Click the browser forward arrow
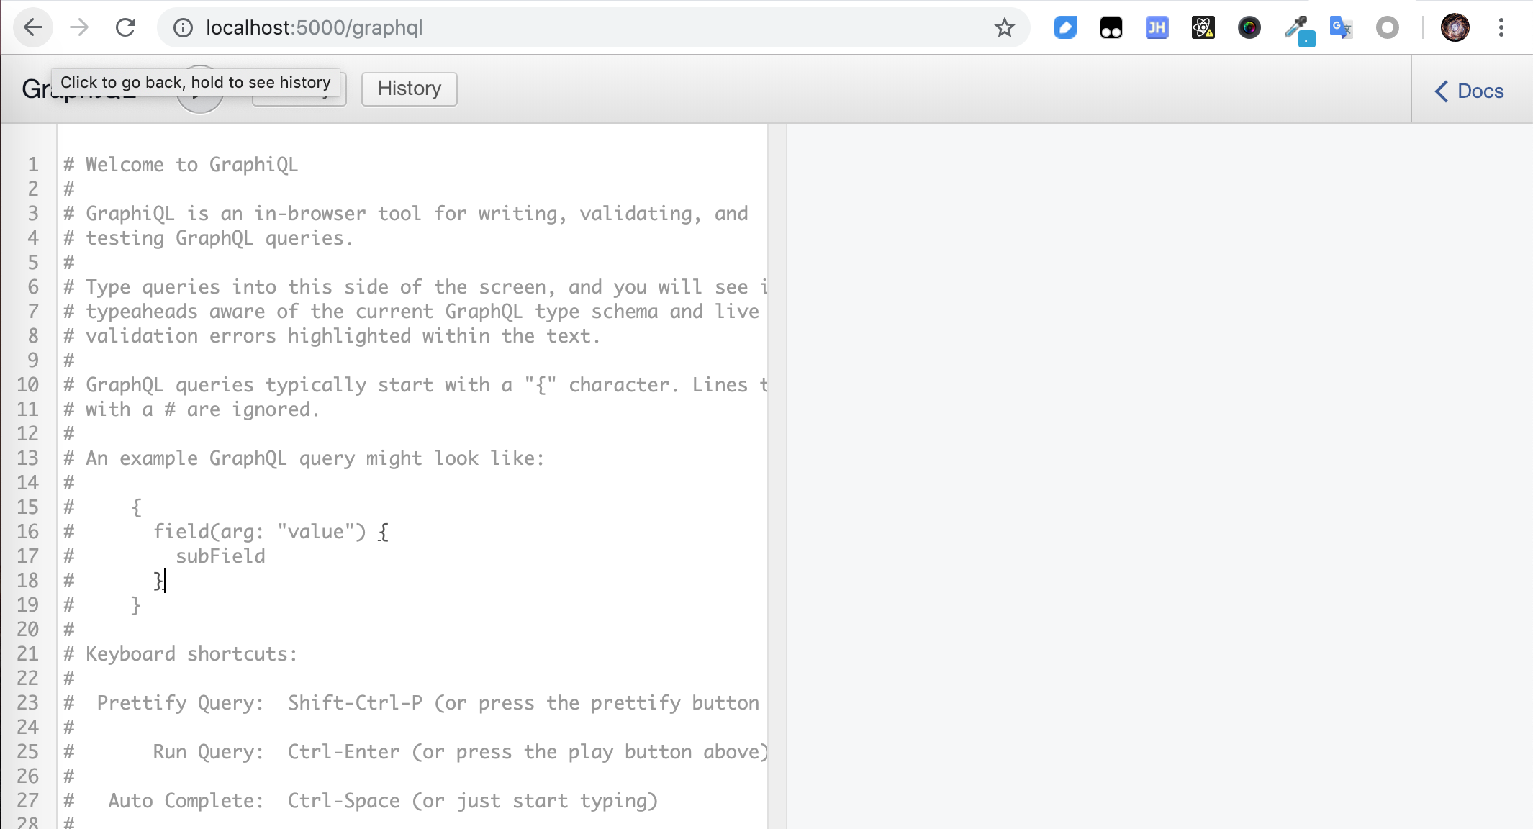The height and width of the screenshot is (829, 1533). pos(79,28)
